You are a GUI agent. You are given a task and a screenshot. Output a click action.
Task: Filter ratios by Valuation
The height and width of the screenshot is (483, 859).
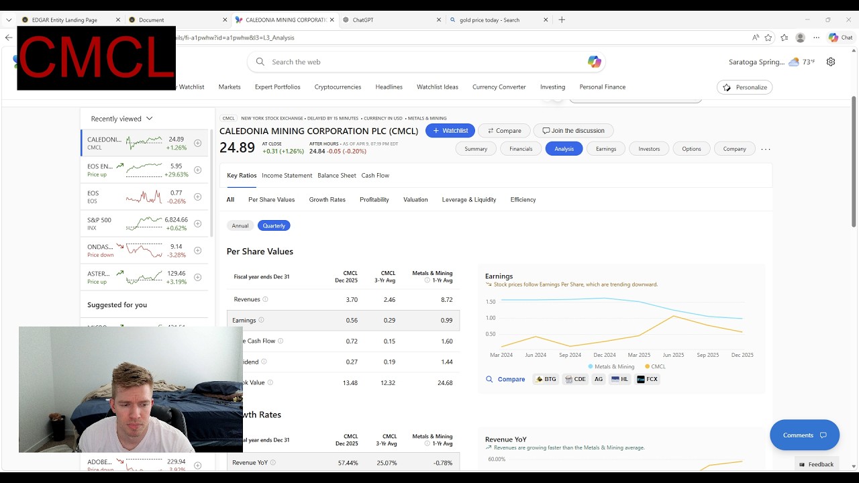(415, 199)
